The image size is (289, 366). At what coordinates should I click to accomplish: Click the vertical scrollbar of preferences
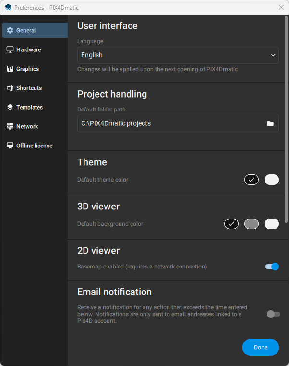[286, 119]
